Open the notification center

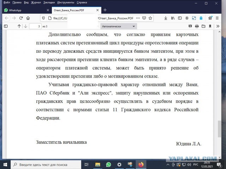[x=219, y=165]
